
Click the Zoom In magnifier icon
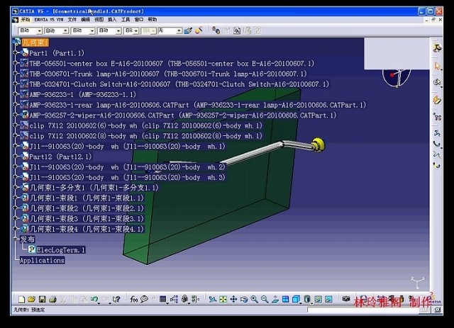(254, 300)
